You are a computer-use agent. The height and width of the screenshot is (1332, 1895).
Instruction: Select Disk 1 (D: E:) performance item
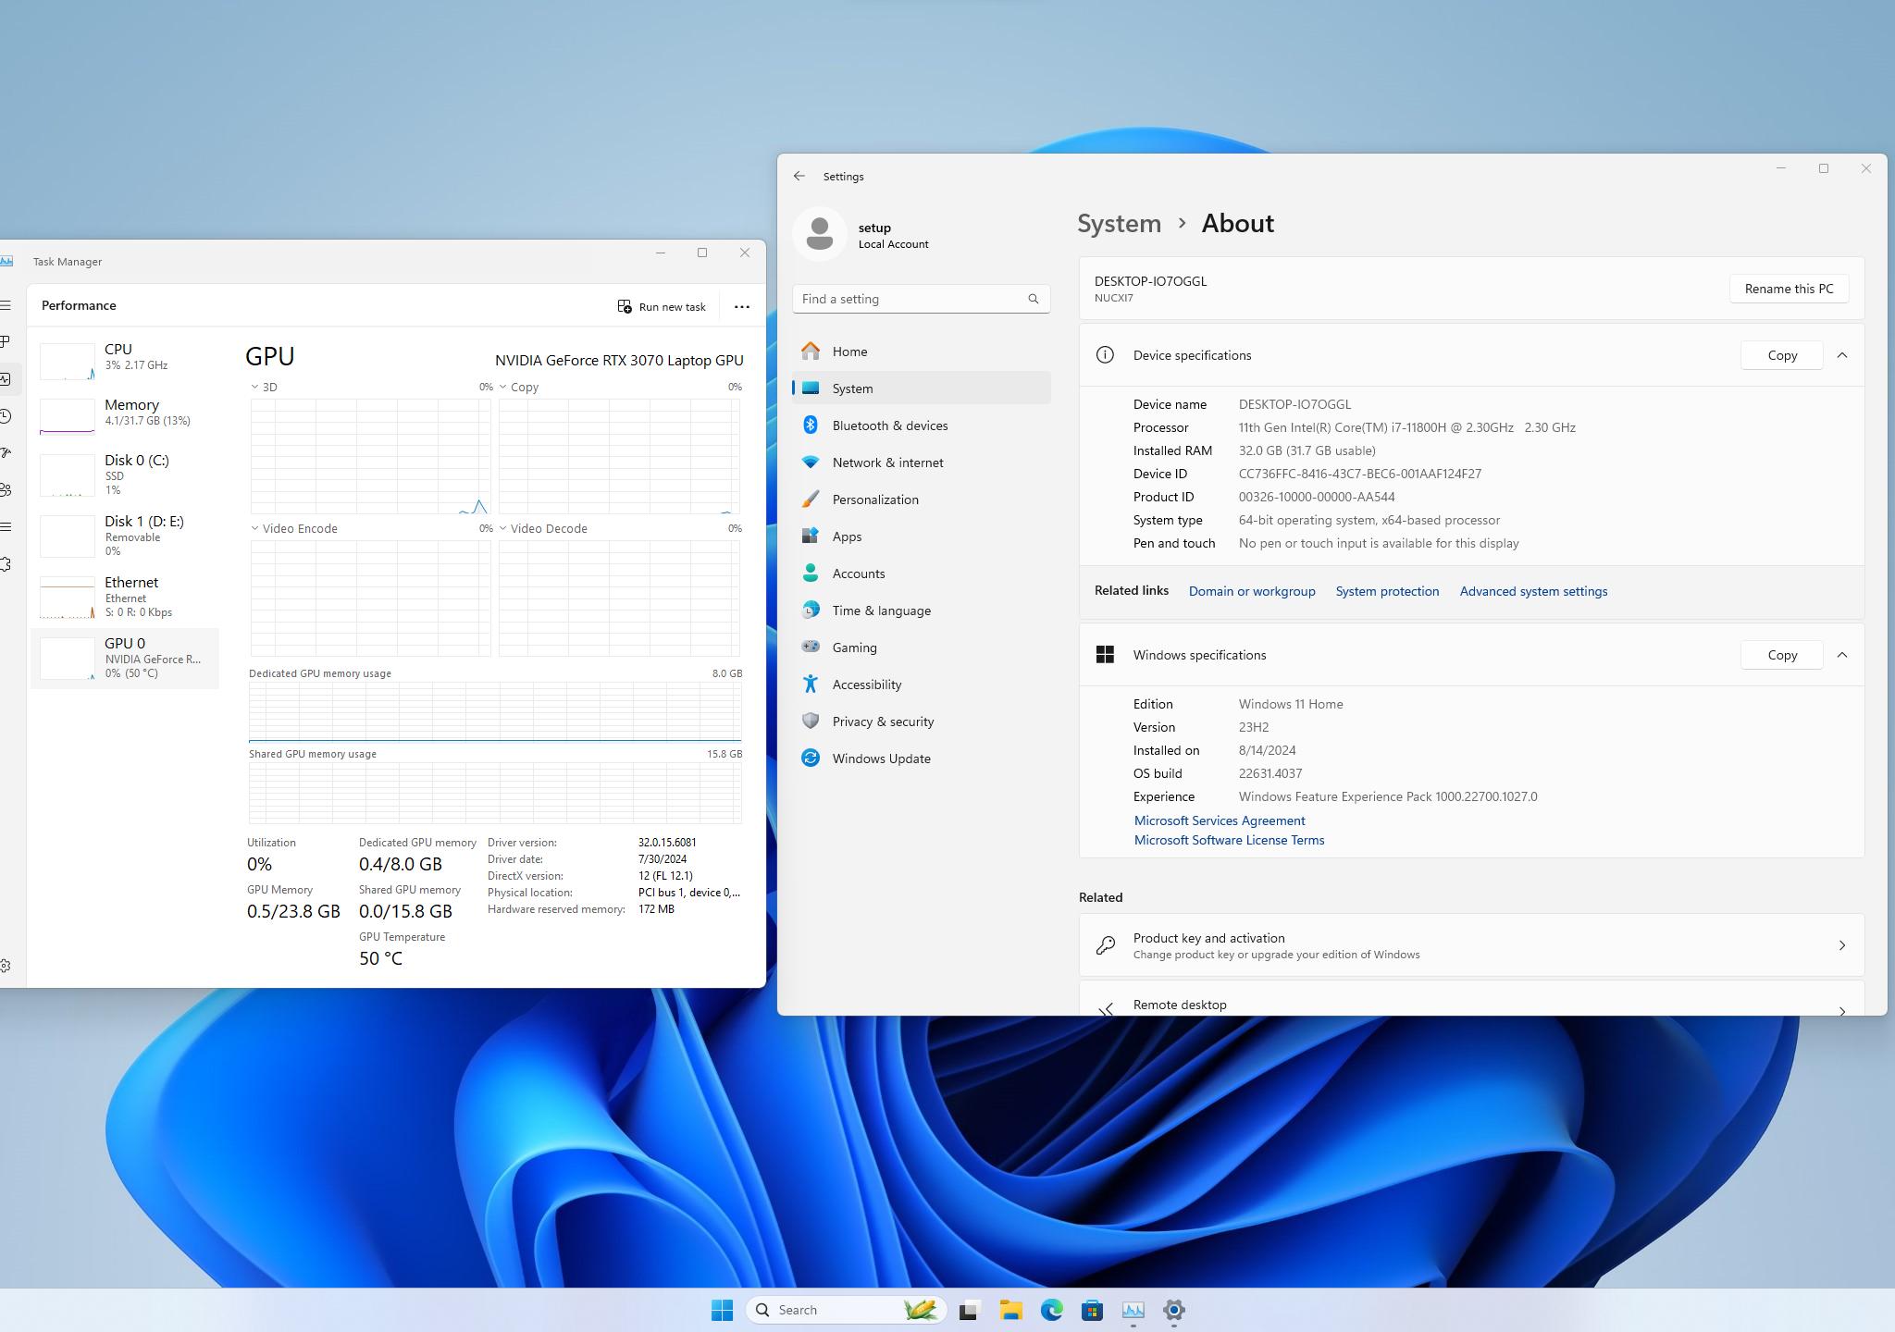click(x=125, y=536)
